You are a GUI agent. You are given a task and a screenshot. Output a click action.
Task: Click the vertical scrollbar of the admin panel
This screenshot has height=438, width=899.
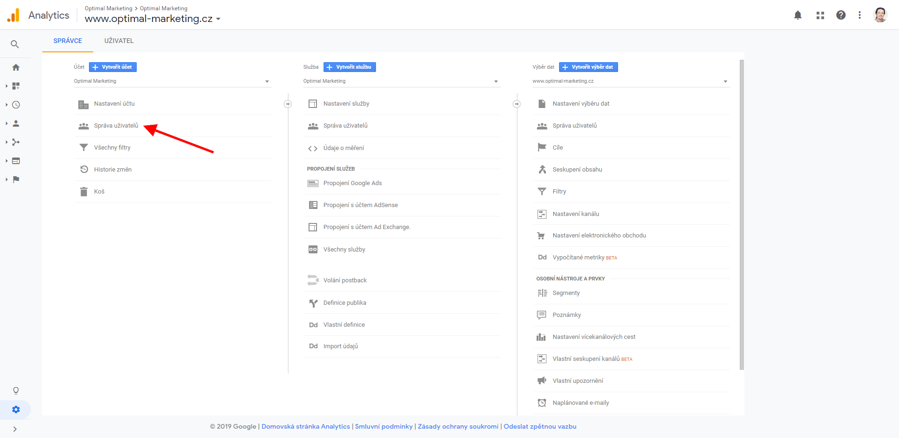(x=742, y=215)
